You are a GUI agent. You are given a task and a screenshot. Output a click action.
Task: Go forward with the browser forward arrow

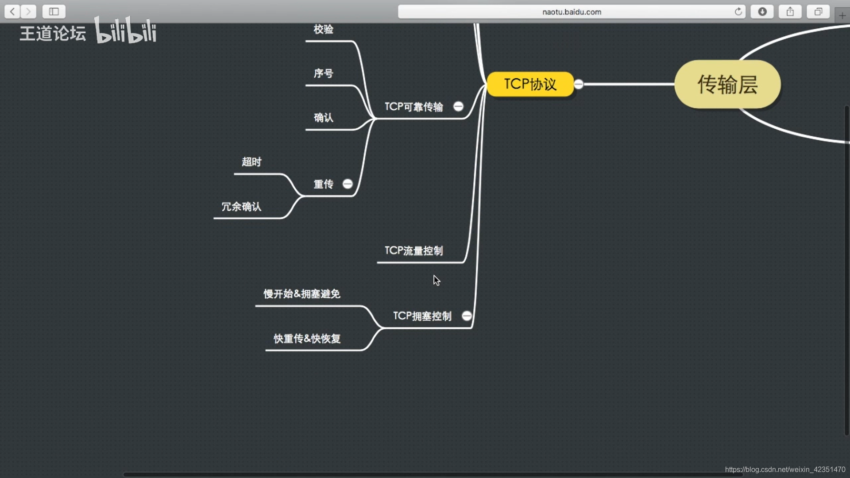click(x=28, y=12)
